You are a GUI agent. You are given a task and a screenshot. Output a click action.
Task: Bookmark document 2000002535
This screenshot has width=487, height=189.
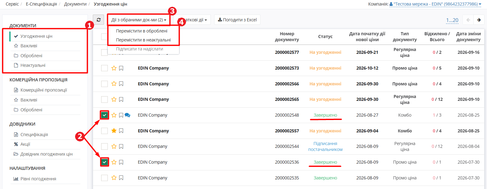pyautogui.click(x=121, y=178)
